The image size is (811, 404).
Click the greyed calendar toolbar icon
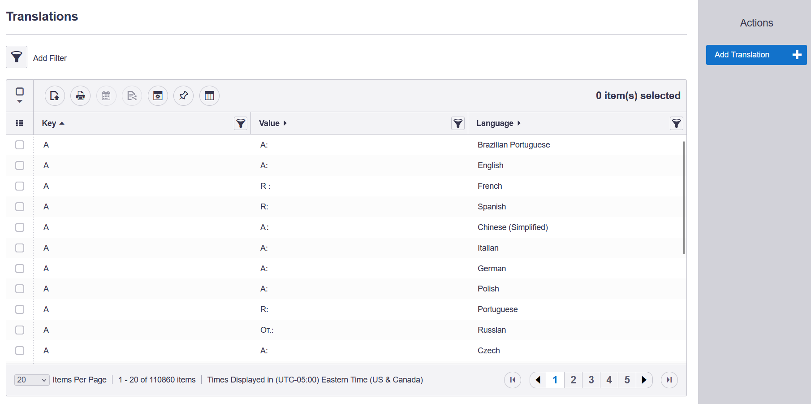pos(106,96)
